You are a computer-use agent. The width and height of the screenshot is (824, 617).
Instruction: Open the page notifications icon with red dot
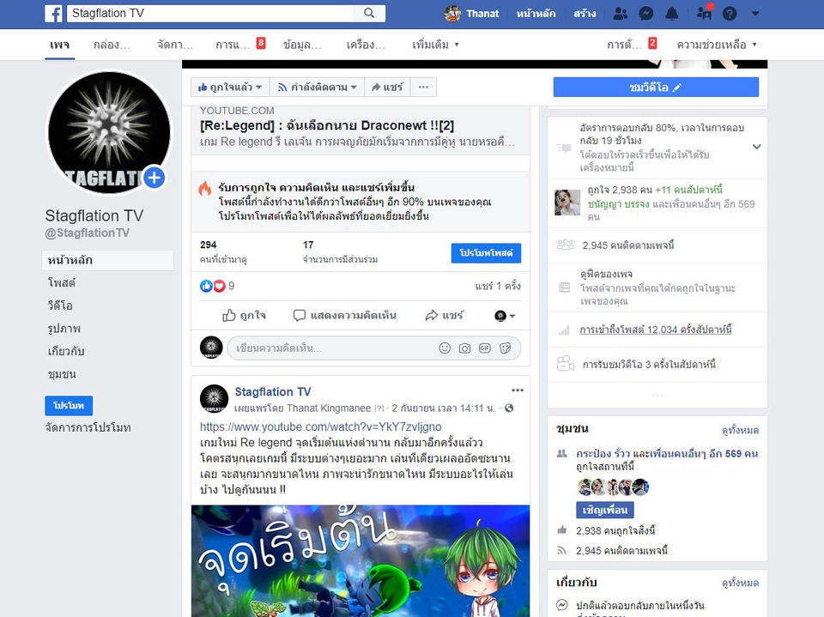704,13
